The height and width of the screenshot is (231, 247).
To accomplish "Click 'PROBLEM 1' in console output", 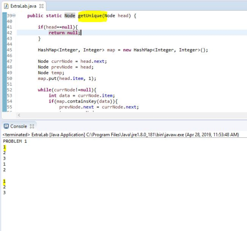I will [15, 141].
